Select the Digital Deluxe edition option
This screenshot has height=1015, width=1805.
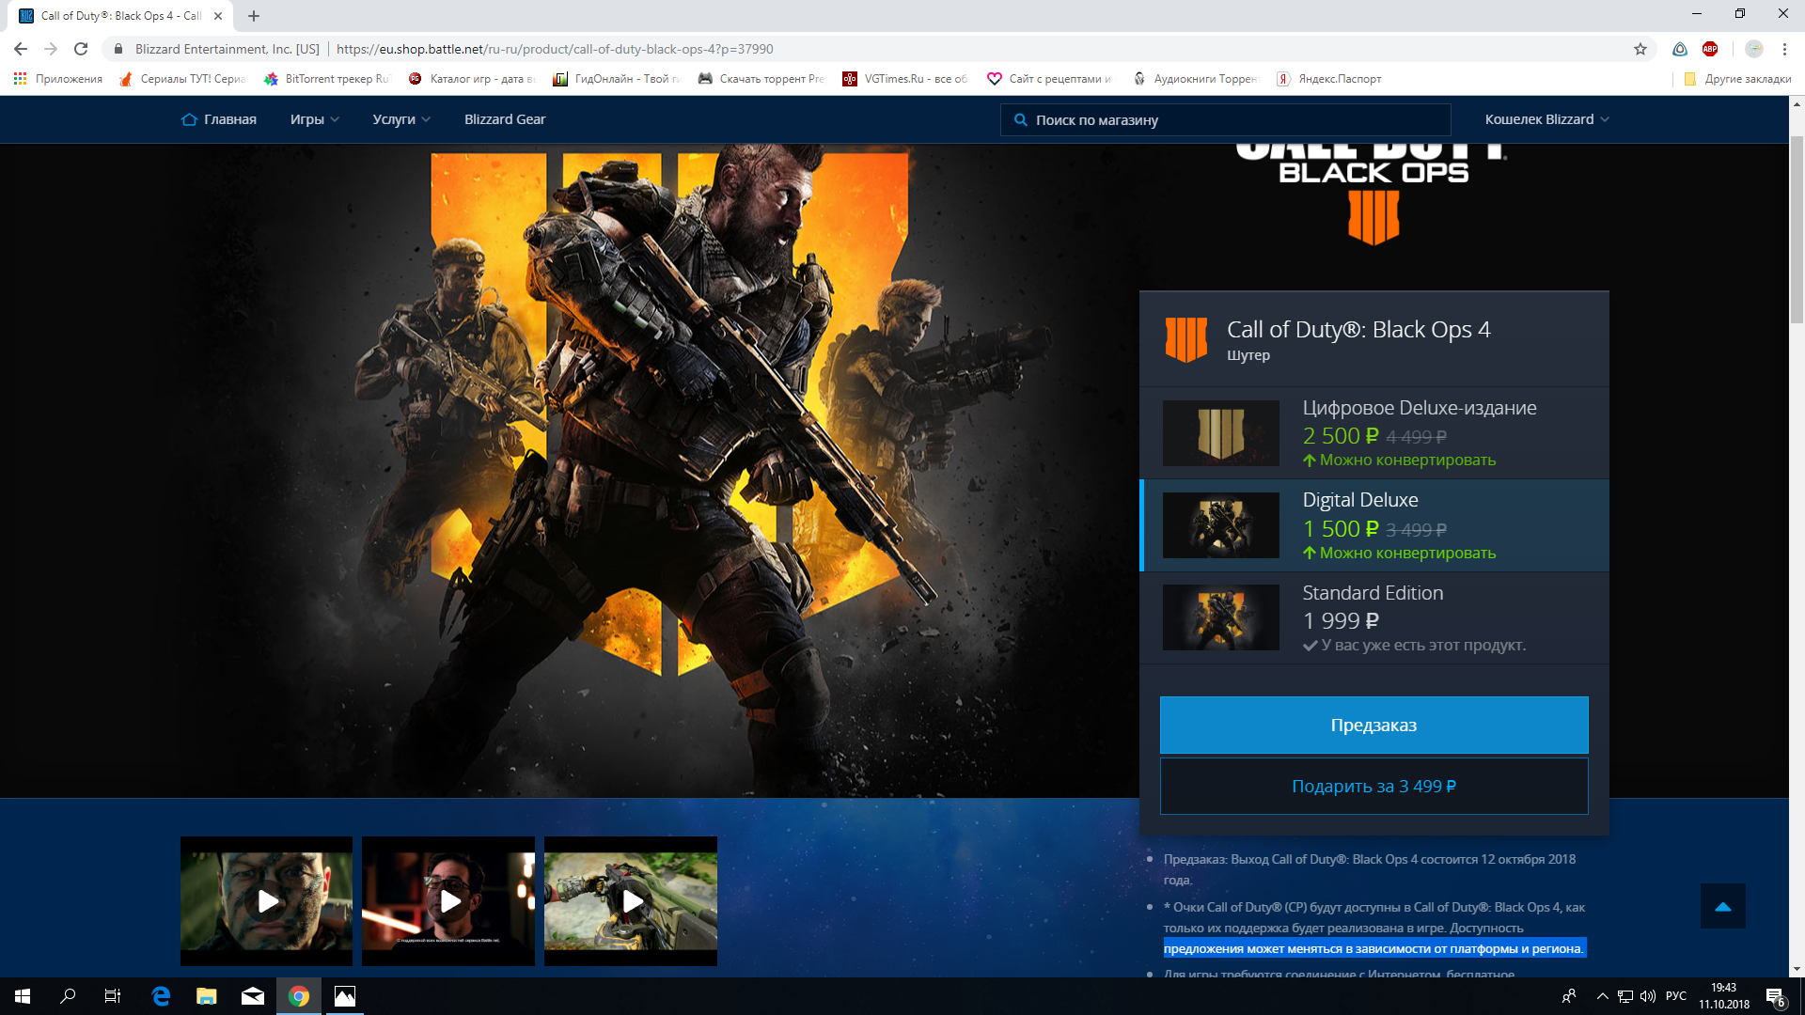pyautogui.click(x=1373, y=525)
